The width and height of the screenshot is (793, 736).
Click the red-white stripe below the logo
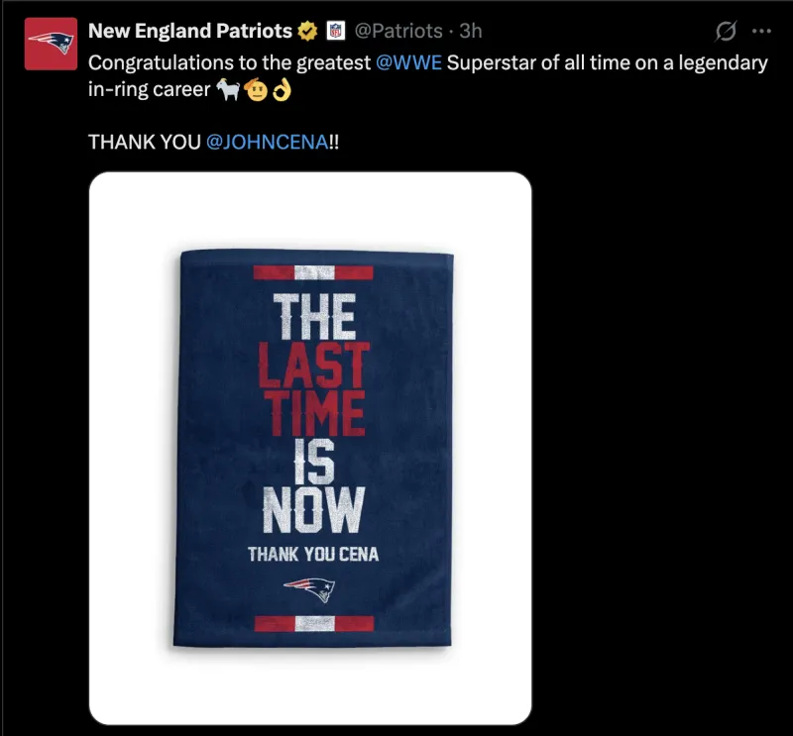tap(314, 623)
